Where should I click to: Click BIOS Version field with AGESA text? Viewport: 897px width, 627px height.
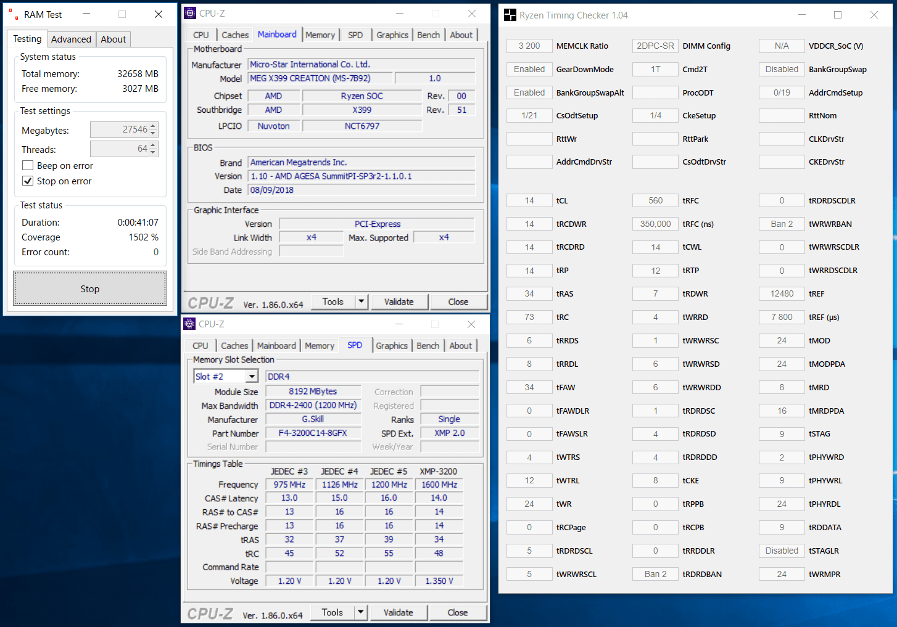pyautogui.click(x=362, y=176)
